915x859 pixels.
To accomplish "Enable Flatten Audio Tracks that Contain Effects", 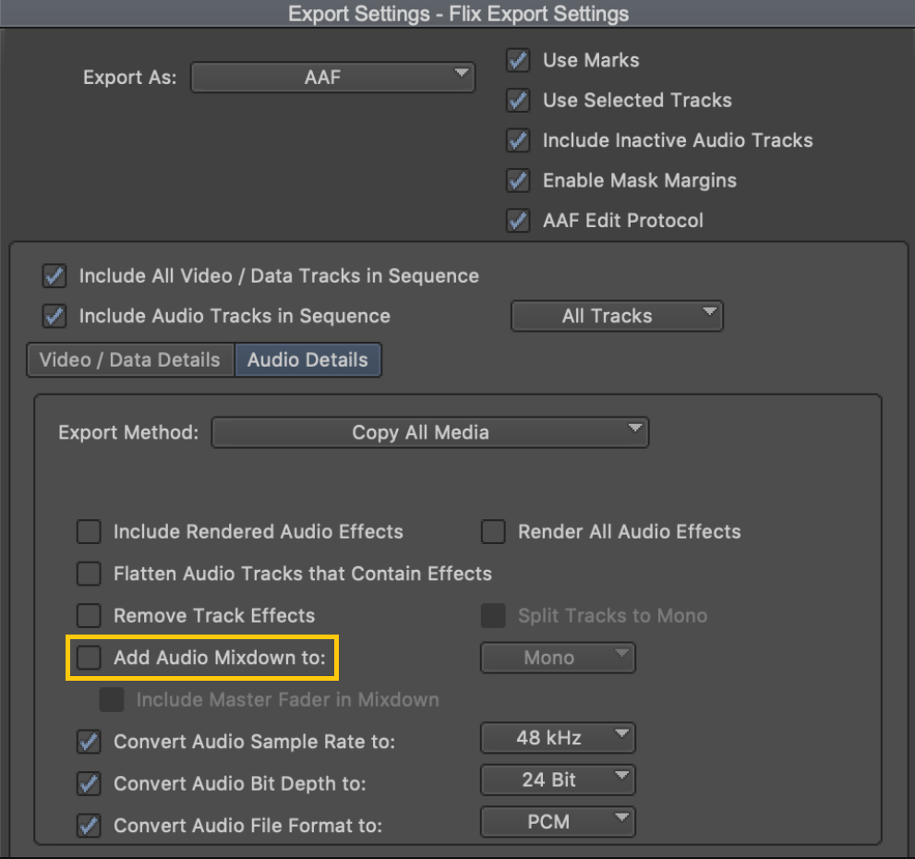I will (89, 574).
